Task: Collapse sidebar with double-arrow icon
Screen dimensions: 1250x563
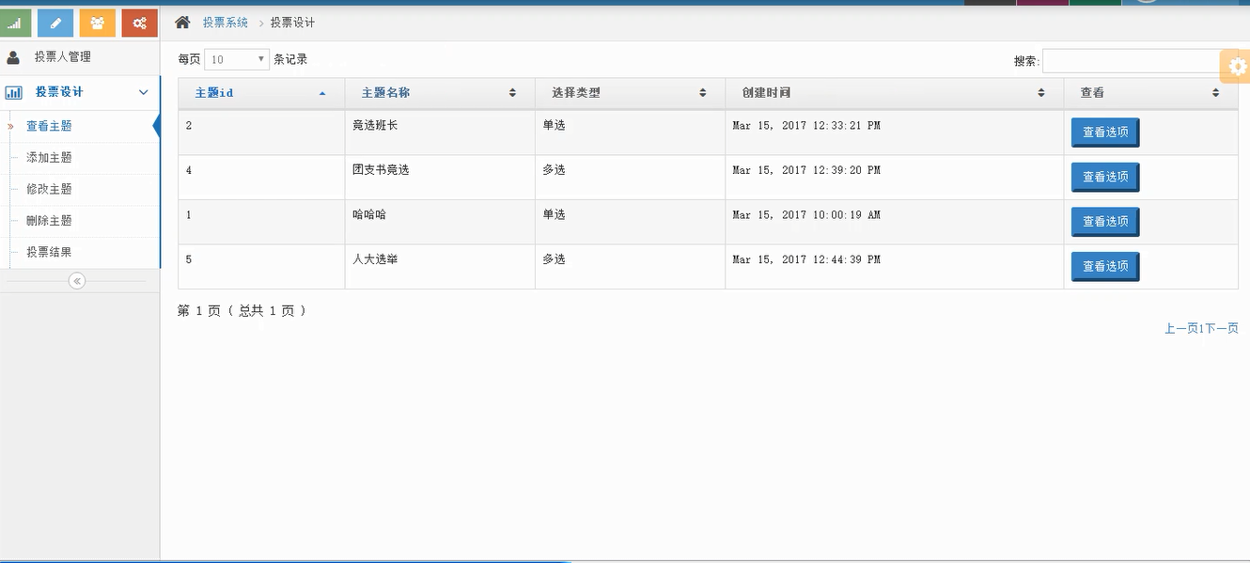Action: [77, 280]
